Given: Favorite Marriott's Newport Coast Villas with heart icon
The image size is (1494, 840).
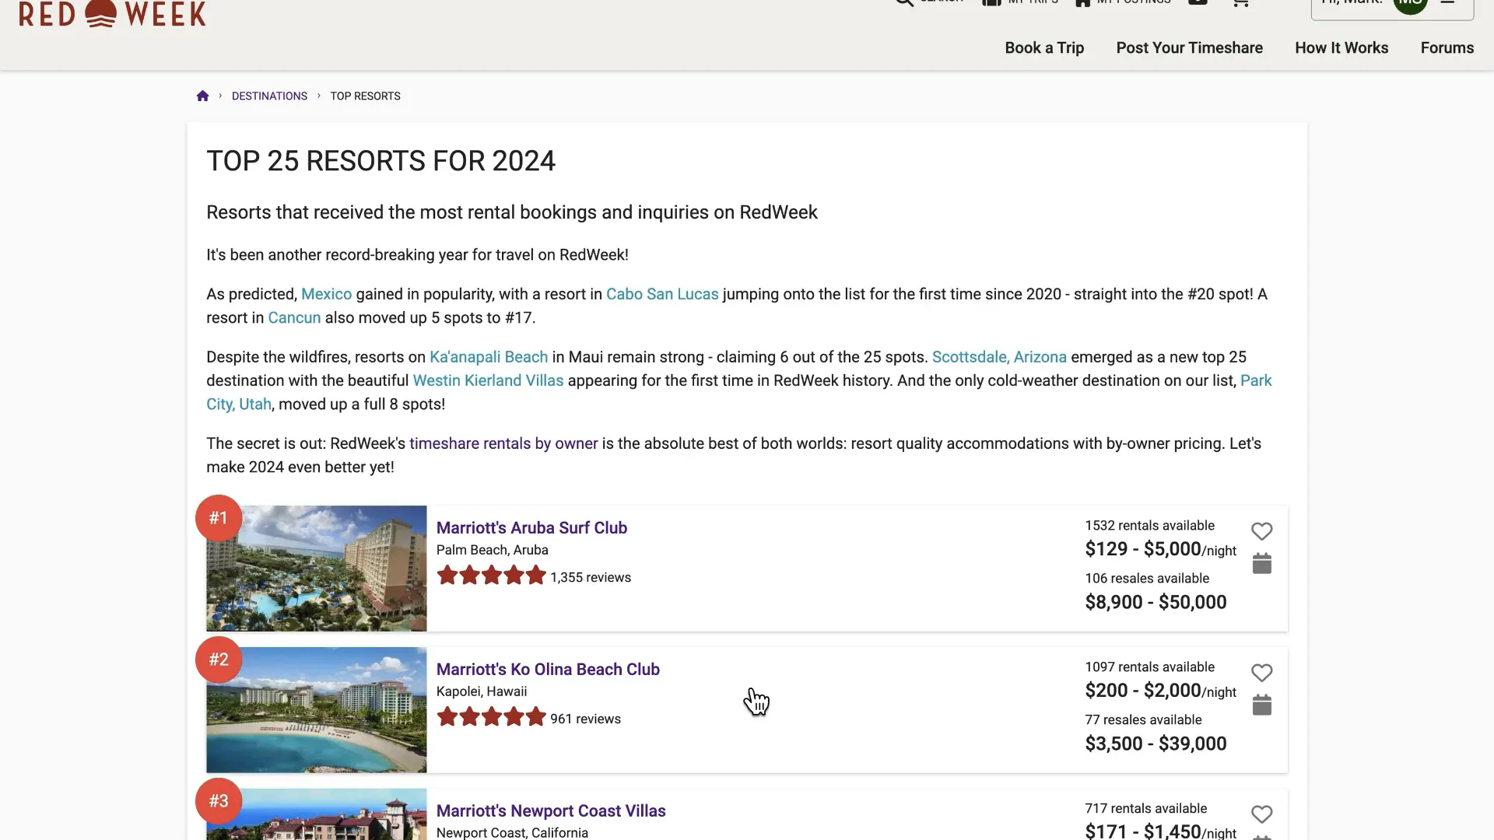Looking at the screenshot, I should 1261,814.
